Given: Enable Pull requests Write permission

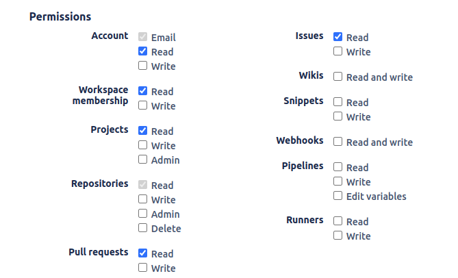Looking at the screenshot, I should 142,268.
